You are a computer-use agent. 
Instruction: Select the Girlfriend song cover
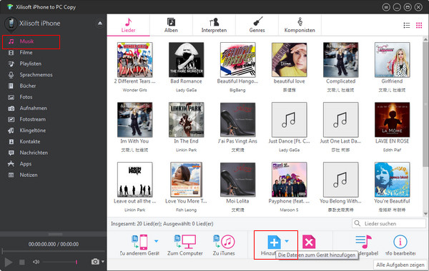(x=392, y=60)
